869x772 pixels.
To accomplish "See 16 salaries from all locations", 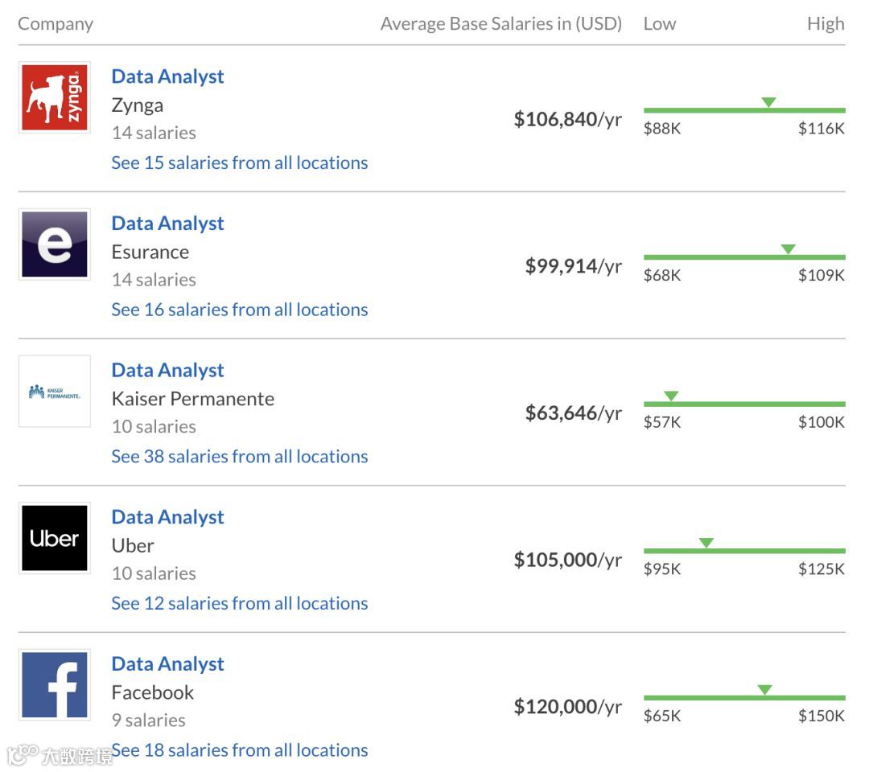I will 239,310.
